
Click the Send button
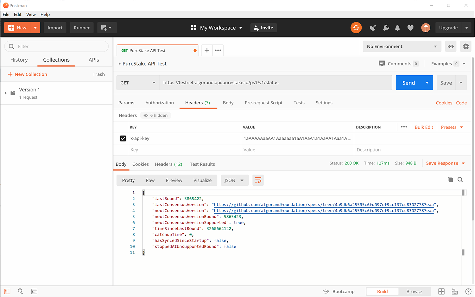coord(408,83)
